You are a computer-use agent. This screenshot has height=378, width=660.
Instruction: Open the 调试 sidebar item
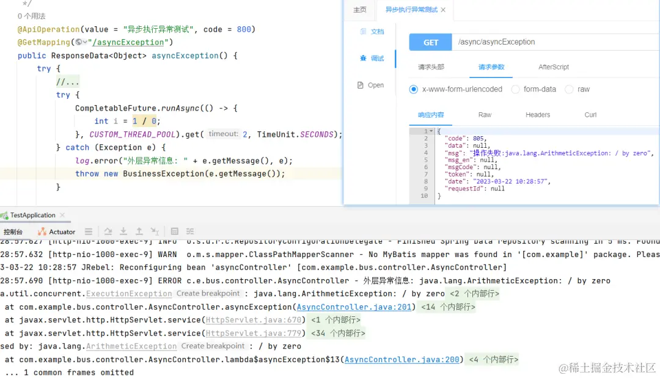click(372, 59)
